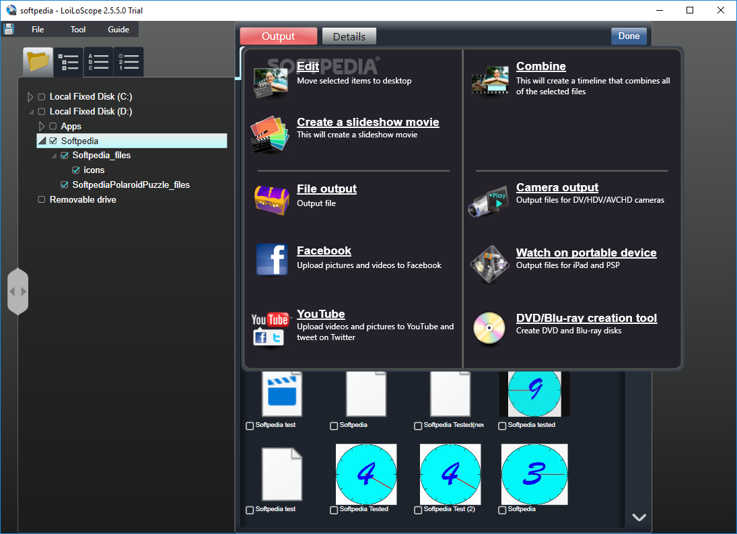737x534 pixels.
Task: Open DVD/Blu-ray creation tool link
Action: 587,319
